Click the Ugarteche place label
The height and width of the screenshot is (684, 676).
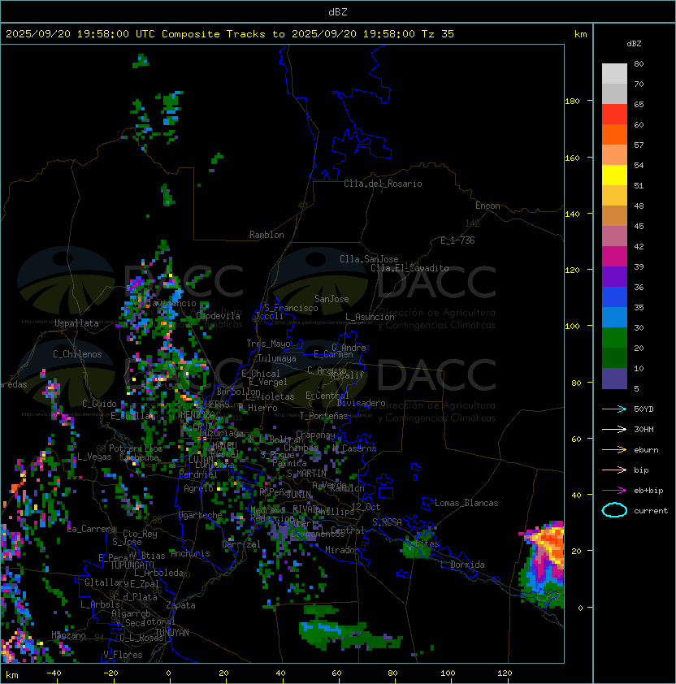point(201,515)
